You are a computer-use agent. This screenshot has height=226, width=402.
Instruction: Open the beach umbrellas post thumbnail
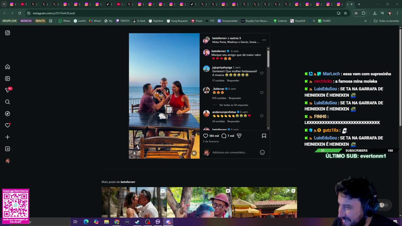(x=264, y=202)
